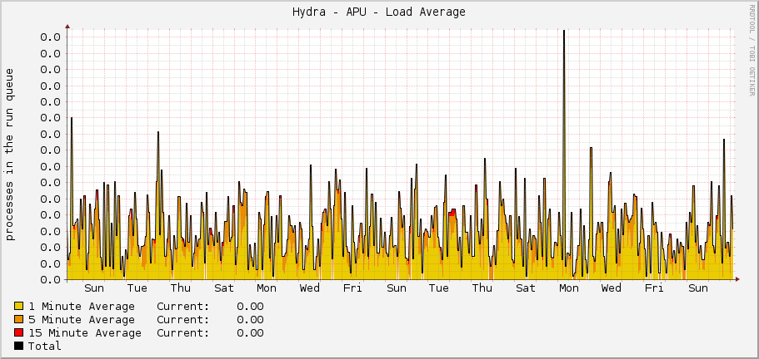Click the red 15 Minute Average swatch
This screenshot has width=759, height=359.
point(19,332)
